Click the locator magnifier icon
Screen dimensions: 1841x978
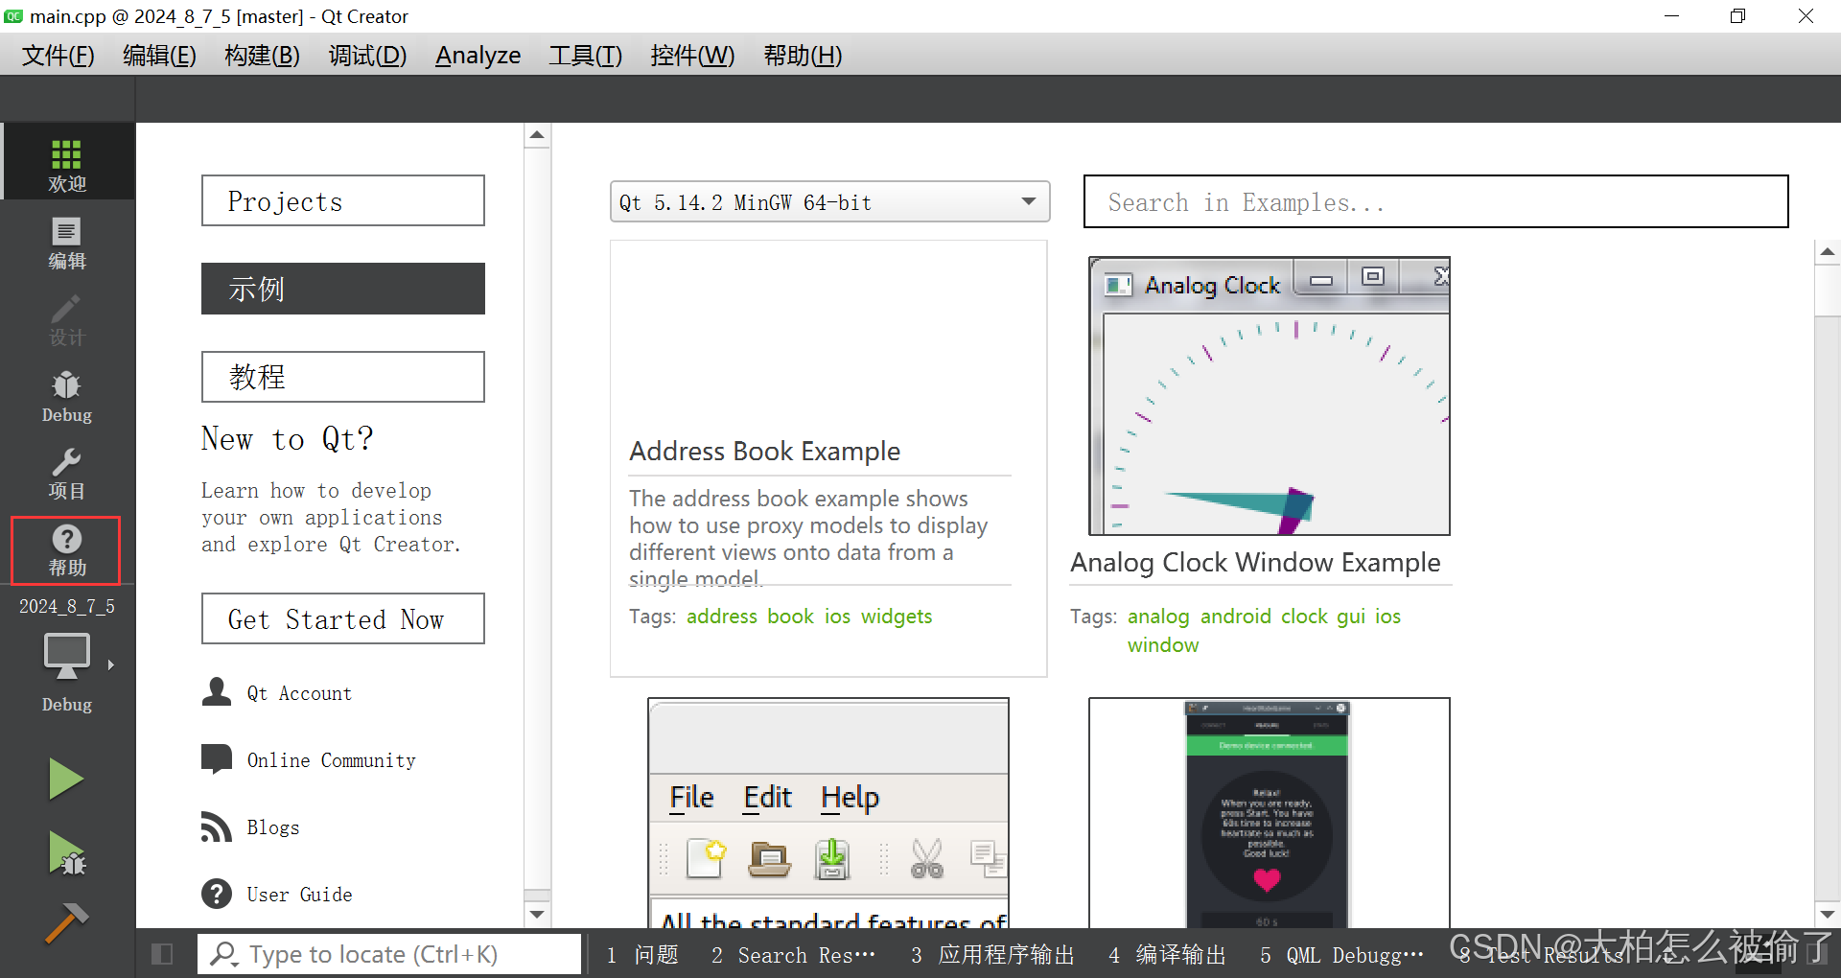pyautogui.click(x=224, y=954)
